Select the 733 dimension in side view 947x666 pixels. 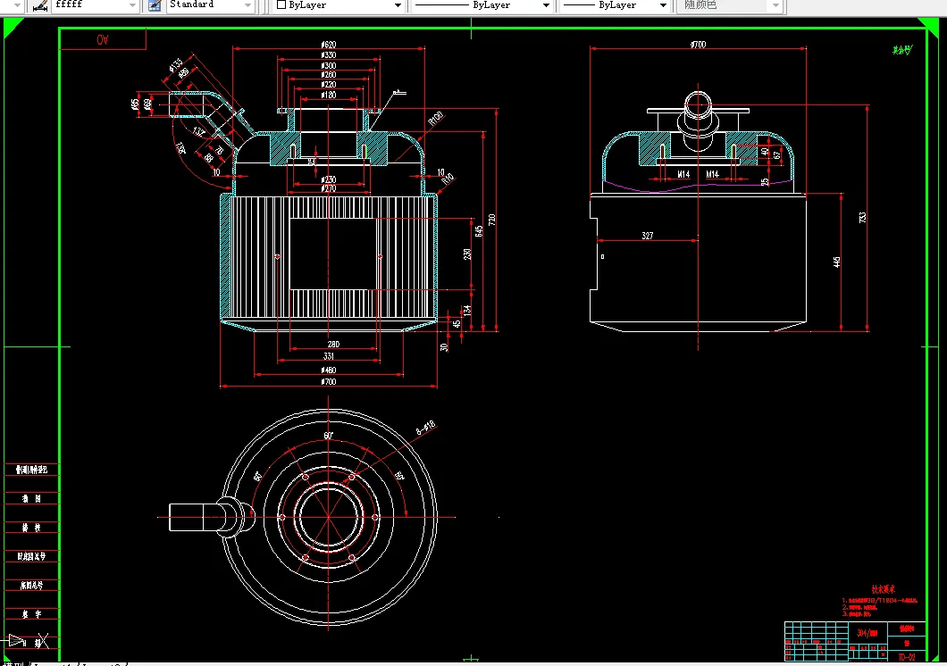pos(862,217)
